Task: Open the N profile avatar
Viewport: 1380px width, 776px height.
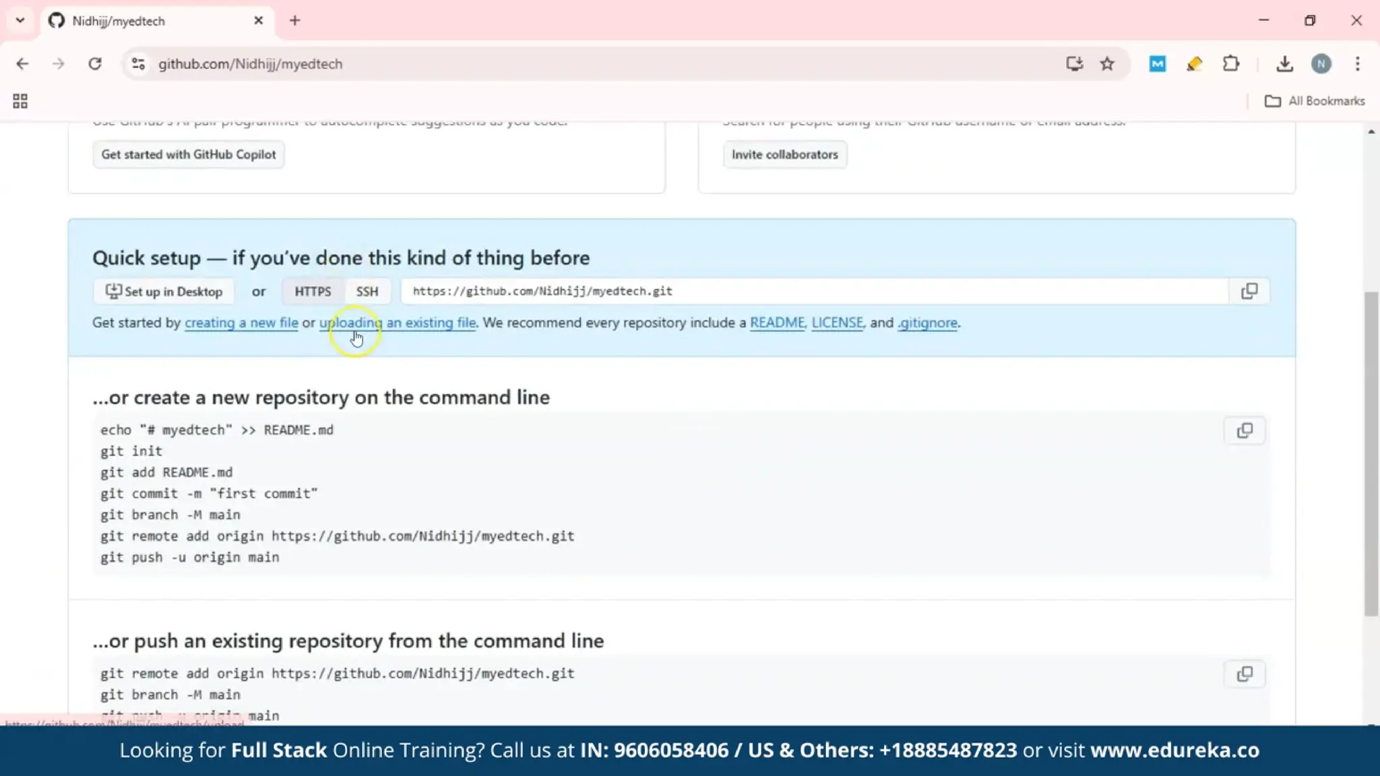Action: click(x=1321, y=64)
